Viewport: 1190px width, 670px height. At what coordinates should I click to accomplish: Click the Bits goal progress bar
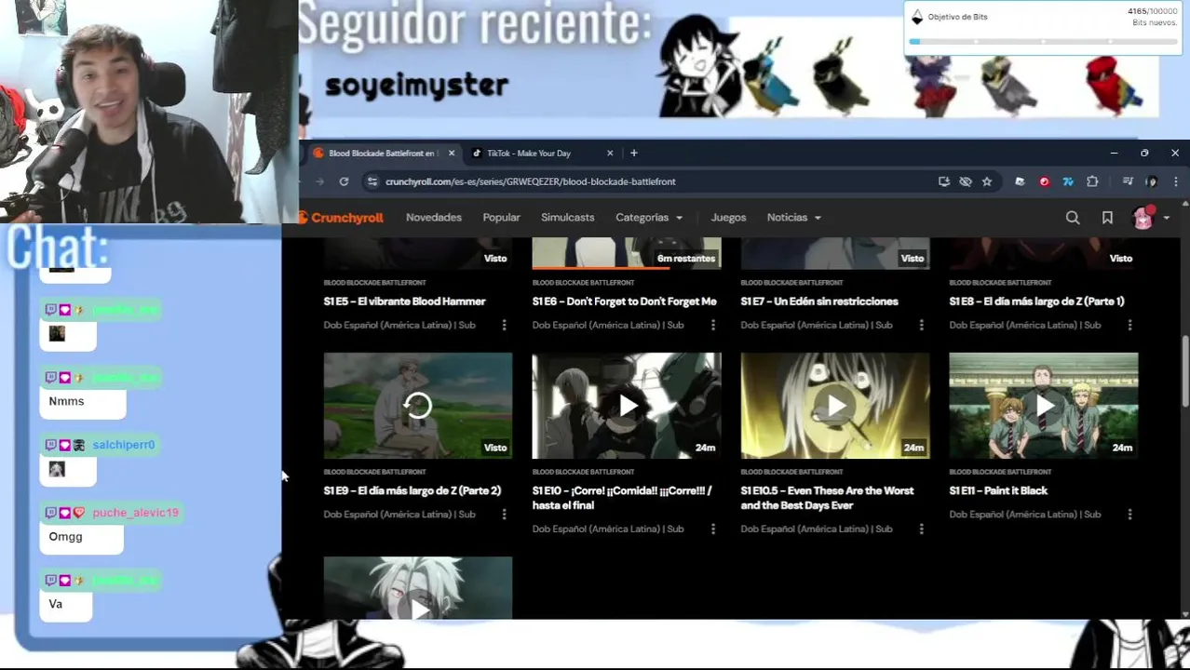coord(1043,42)
